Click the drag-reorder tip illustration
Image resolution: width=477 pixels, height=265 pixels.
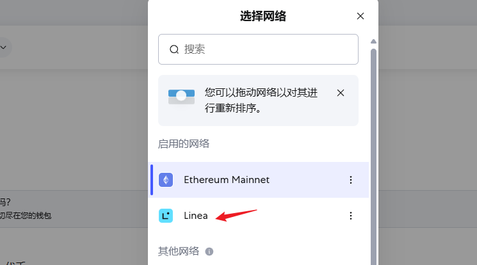point(181,97)
